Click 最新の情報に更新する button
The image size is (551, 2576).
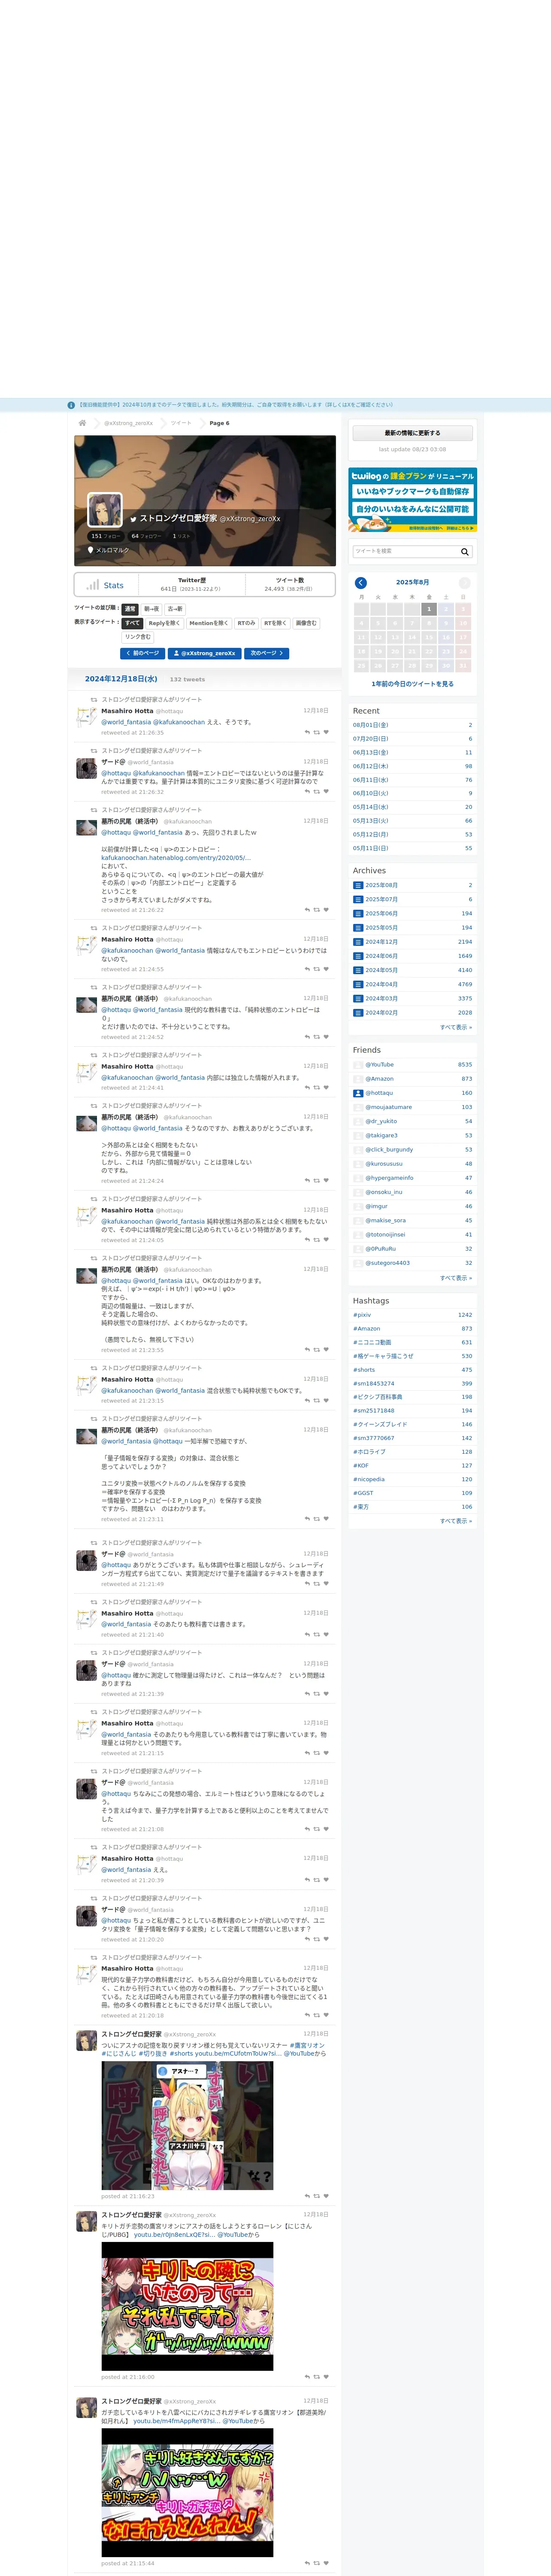pyautogui.click(x=412, y=433)
